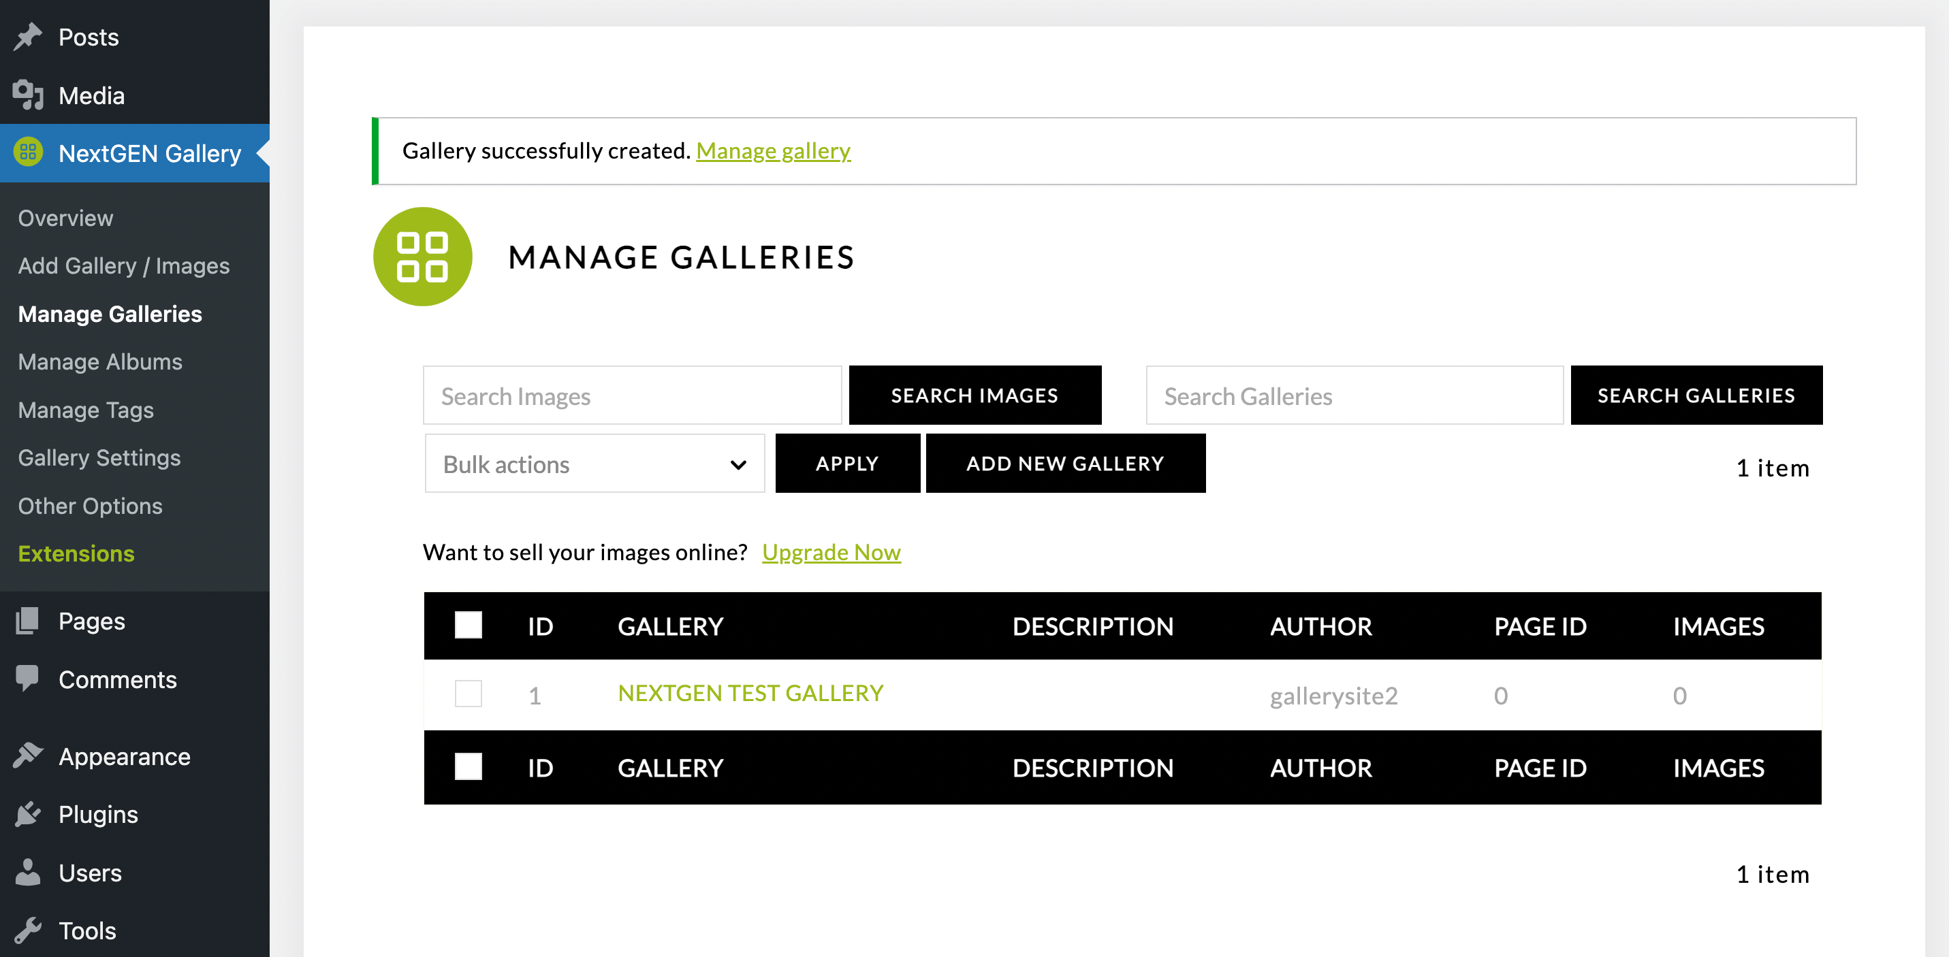Check the select-all checkbox in top header
Viewport: 1949px width, 957px height.
click(468, 625)
